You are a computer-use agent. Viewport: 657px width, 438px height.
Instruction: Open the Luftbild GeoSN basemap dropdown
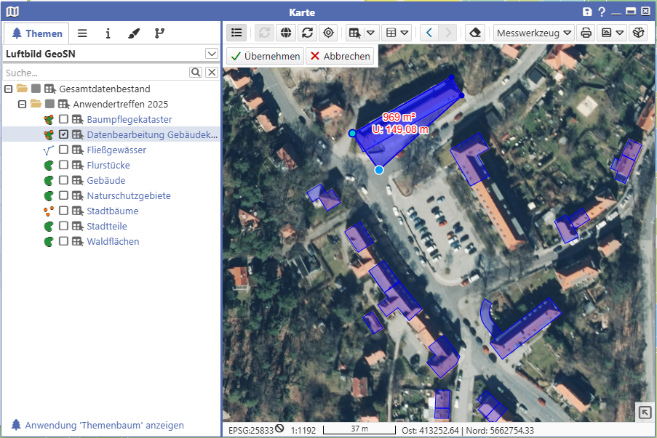point(212,54)
